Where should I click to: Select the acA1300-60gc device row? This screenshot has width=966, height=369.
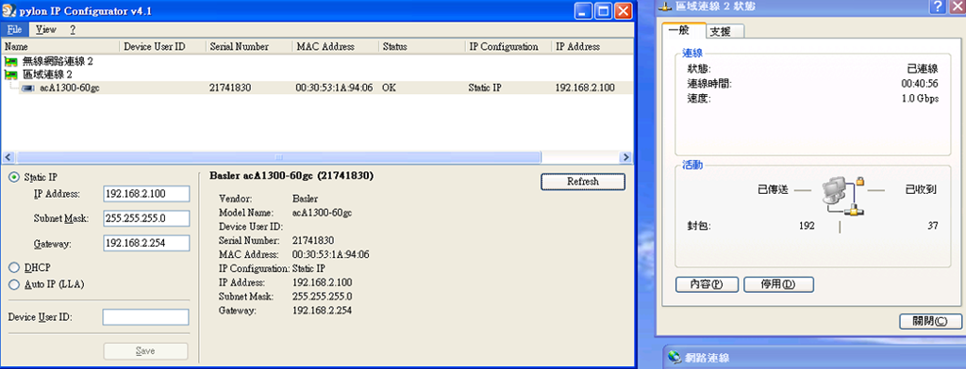(x=317, y=88)
